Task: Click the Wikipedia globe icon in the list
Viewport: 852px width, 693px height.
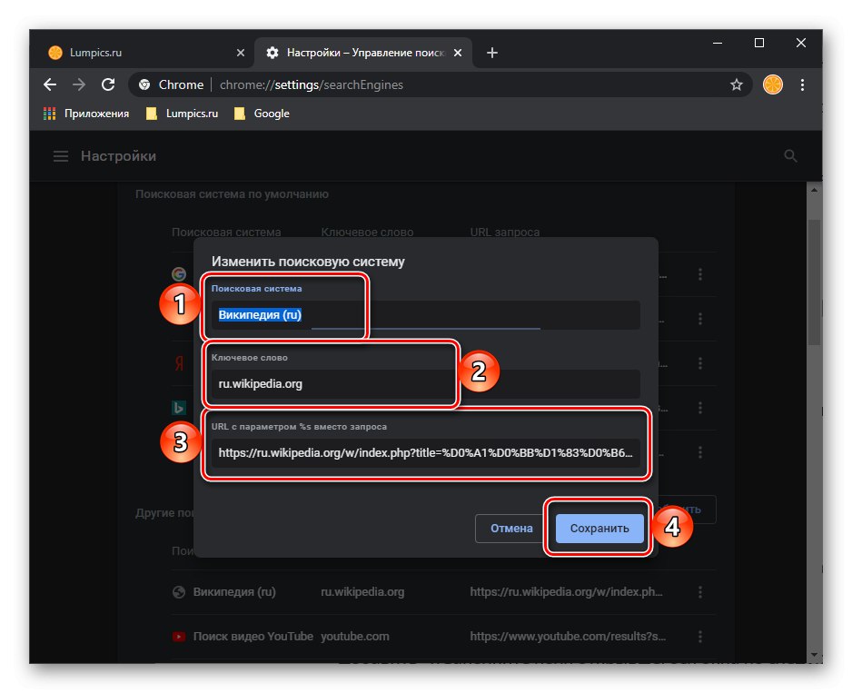Action: pyautogui.click(x=178, y=591)
